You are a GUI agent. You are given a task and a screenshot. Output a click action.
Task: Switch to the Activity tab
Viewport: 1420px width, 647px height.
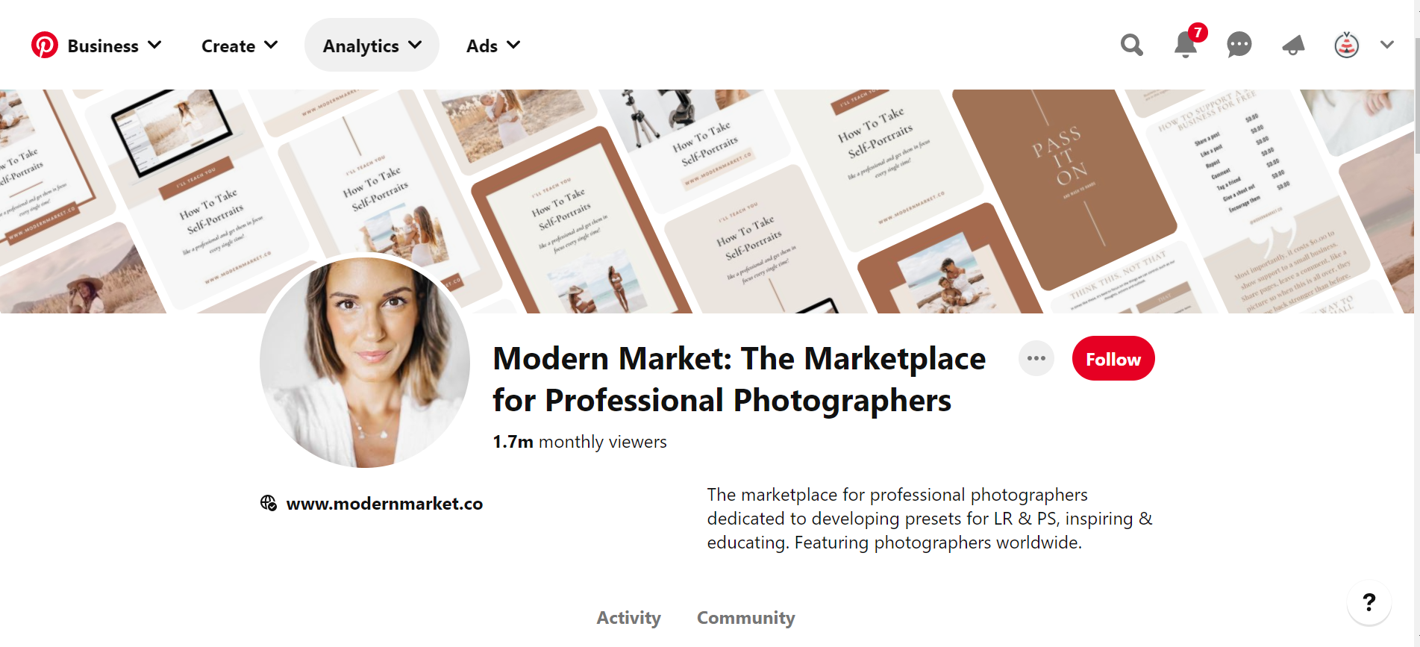click(x=628, y=618)
